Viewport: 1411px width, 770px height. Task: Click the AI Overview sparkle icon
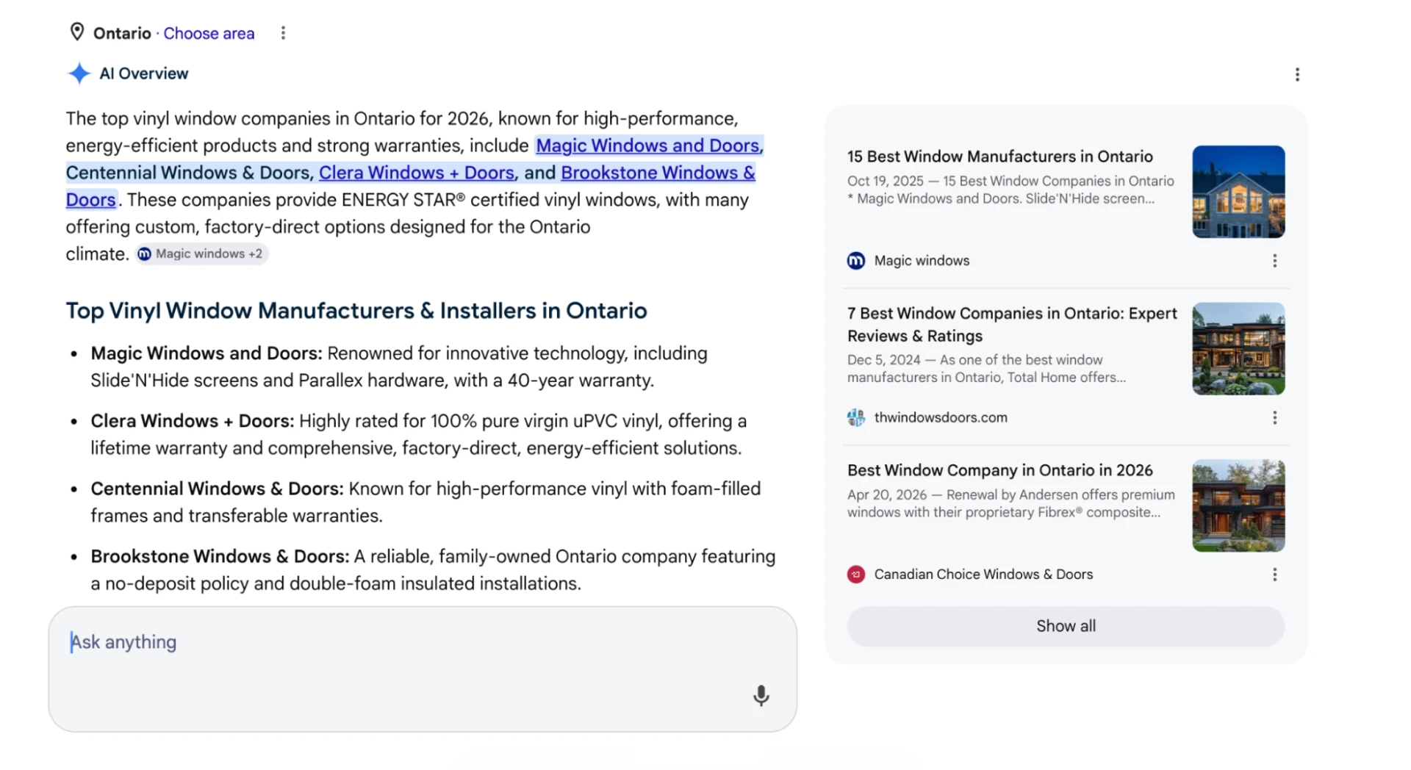(79, 73)
